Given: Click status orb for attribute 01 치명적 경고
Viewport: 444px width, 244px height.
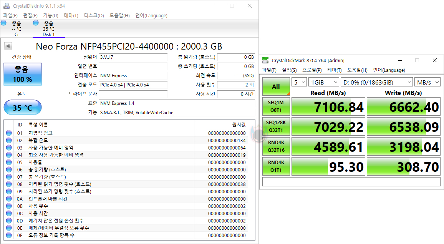Looking at the screenshot, I should pyautogui.click(x=9, y=133).
